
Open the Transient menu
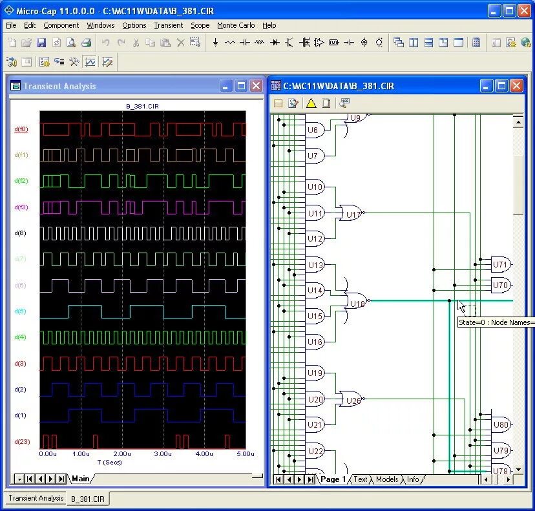[168, 25]
